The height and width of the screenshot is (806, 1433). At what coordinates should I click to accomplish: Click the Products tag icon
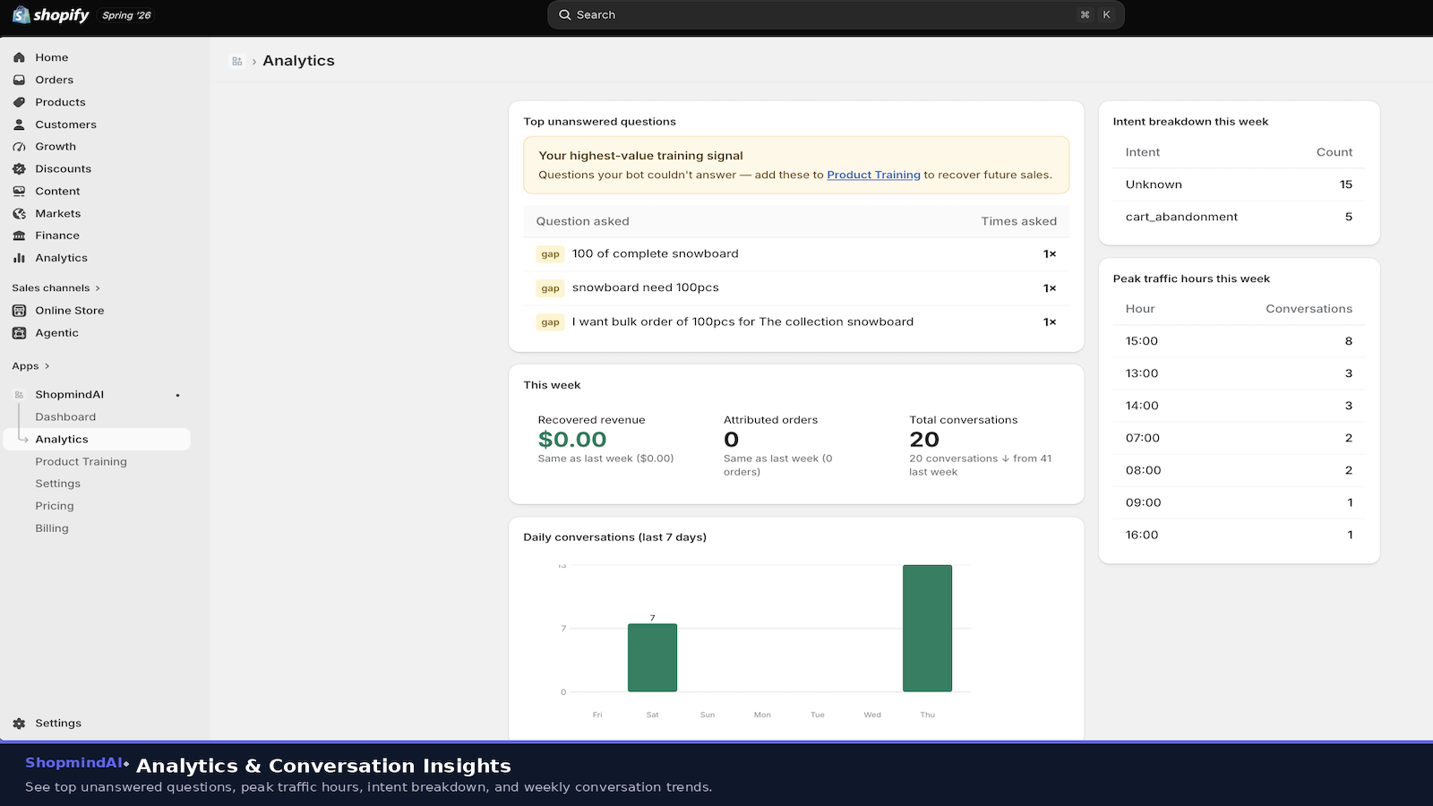(19, 102)
